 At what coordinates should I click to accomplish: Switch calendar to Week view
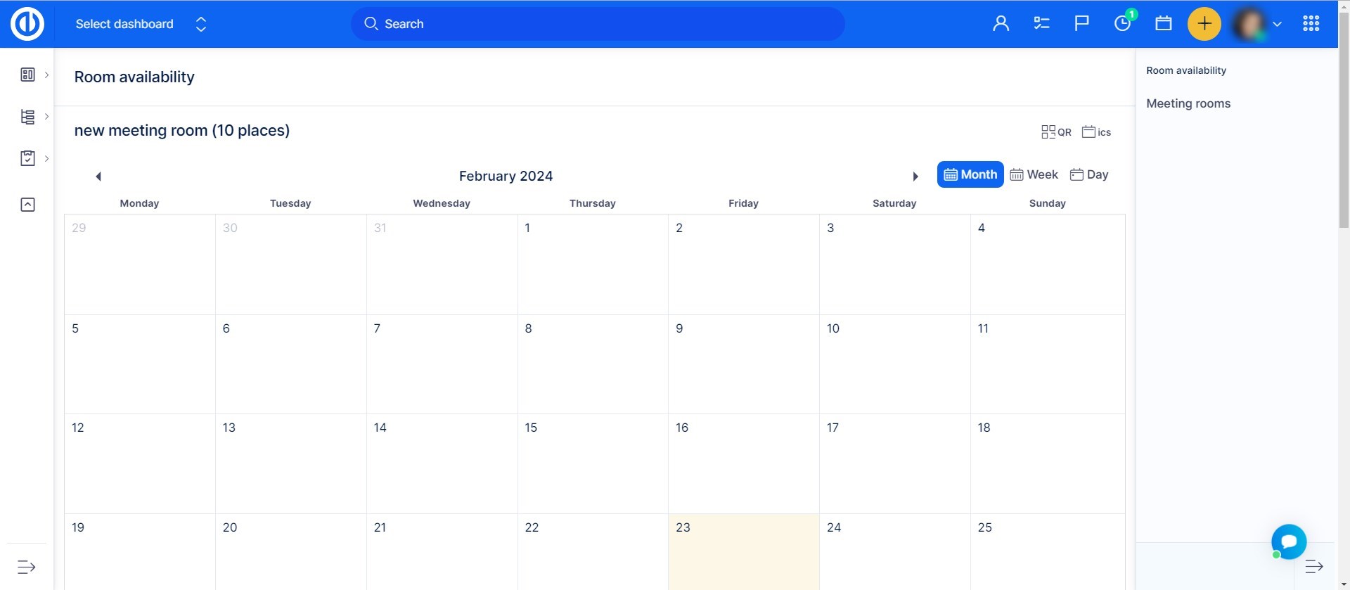tap(1034, 174)
